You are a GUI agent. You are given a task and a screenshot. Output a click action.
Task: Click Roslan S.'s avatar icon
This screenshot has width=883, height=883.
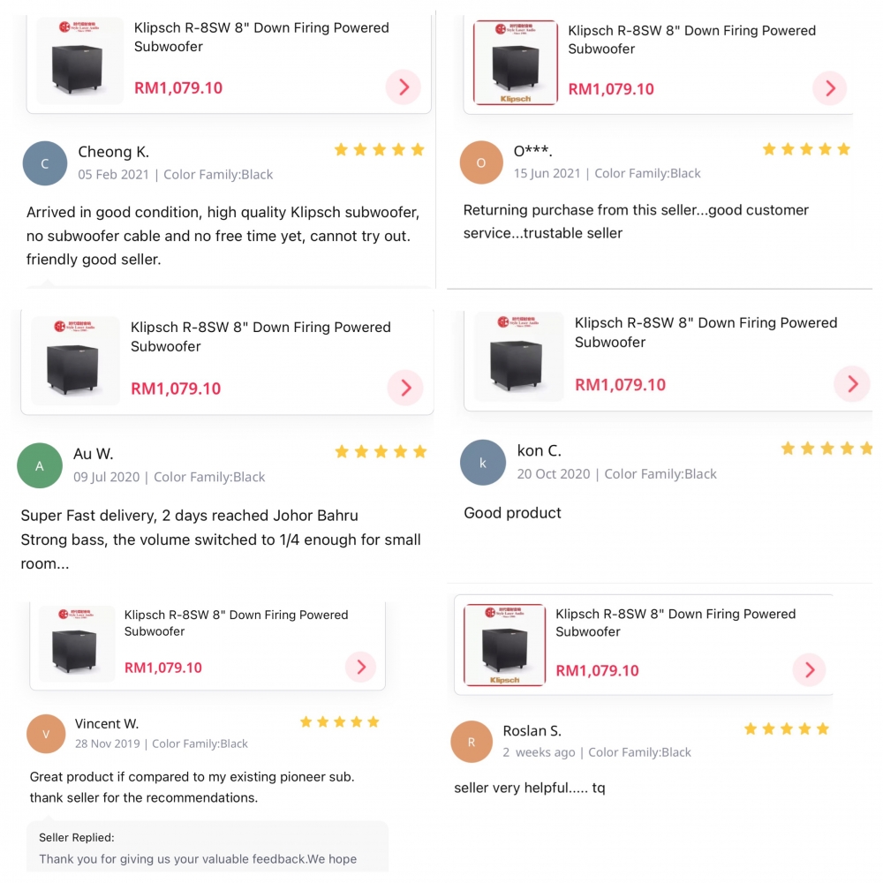(x=472, y=742)
